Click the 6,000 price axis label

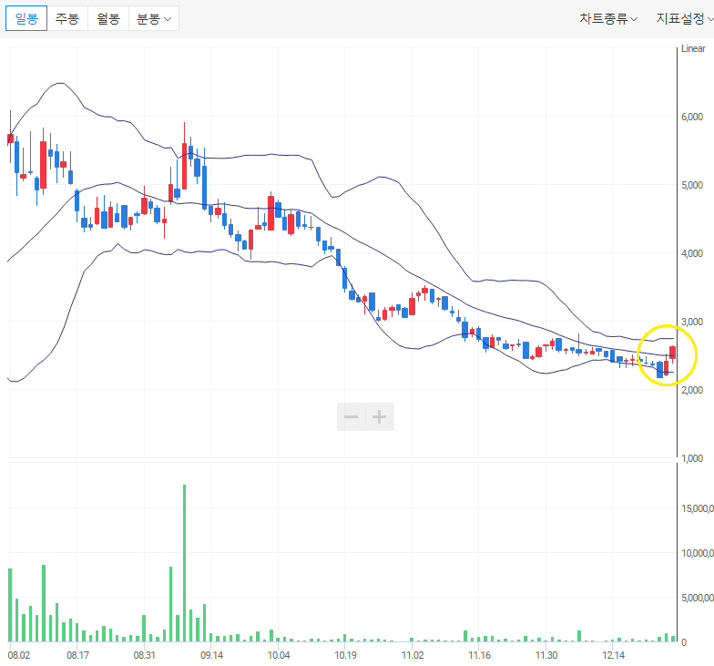pyautogui.click(x=692, y=117)
